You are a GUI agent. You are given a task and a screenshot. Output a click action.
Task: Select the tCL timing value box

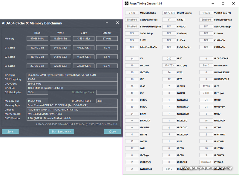[x=132, y=59]
